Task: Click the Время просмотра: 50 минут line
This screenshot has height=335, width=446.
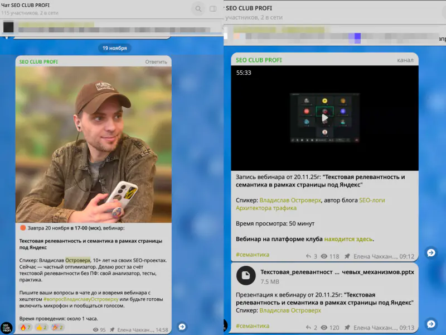Action: coord(275,224)
